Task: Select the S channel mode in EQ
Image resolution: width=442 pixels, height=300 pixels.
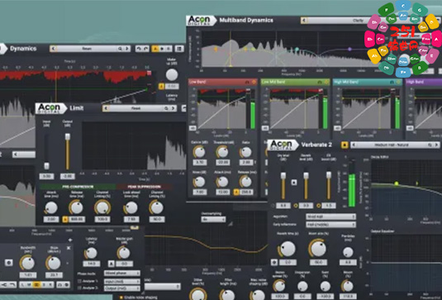Action: [x=44, y=285]
